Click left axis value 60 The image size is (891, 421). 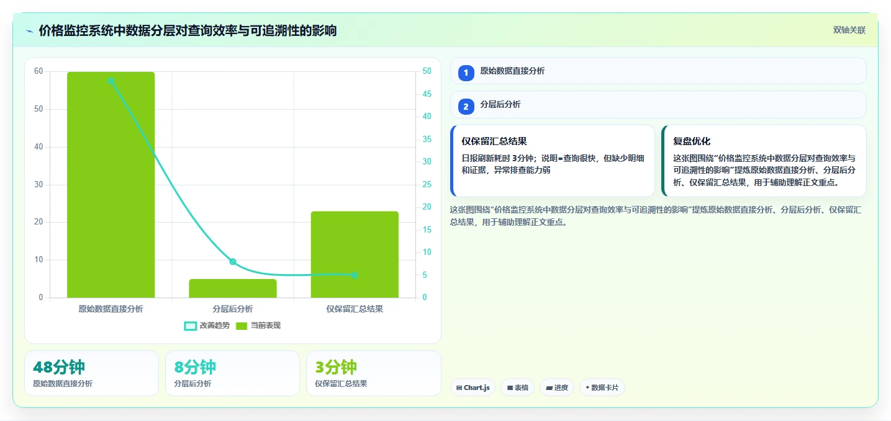point(38,71)
